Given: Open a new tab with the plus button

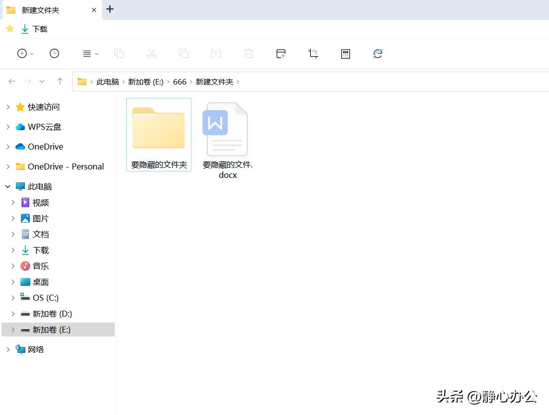Looking at the screenshot, I should 109,9.
